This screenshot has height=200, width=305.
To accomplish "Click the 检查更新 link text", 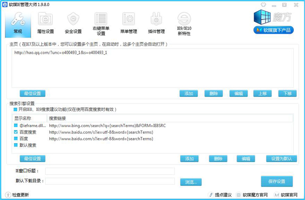I will (20, 195).
